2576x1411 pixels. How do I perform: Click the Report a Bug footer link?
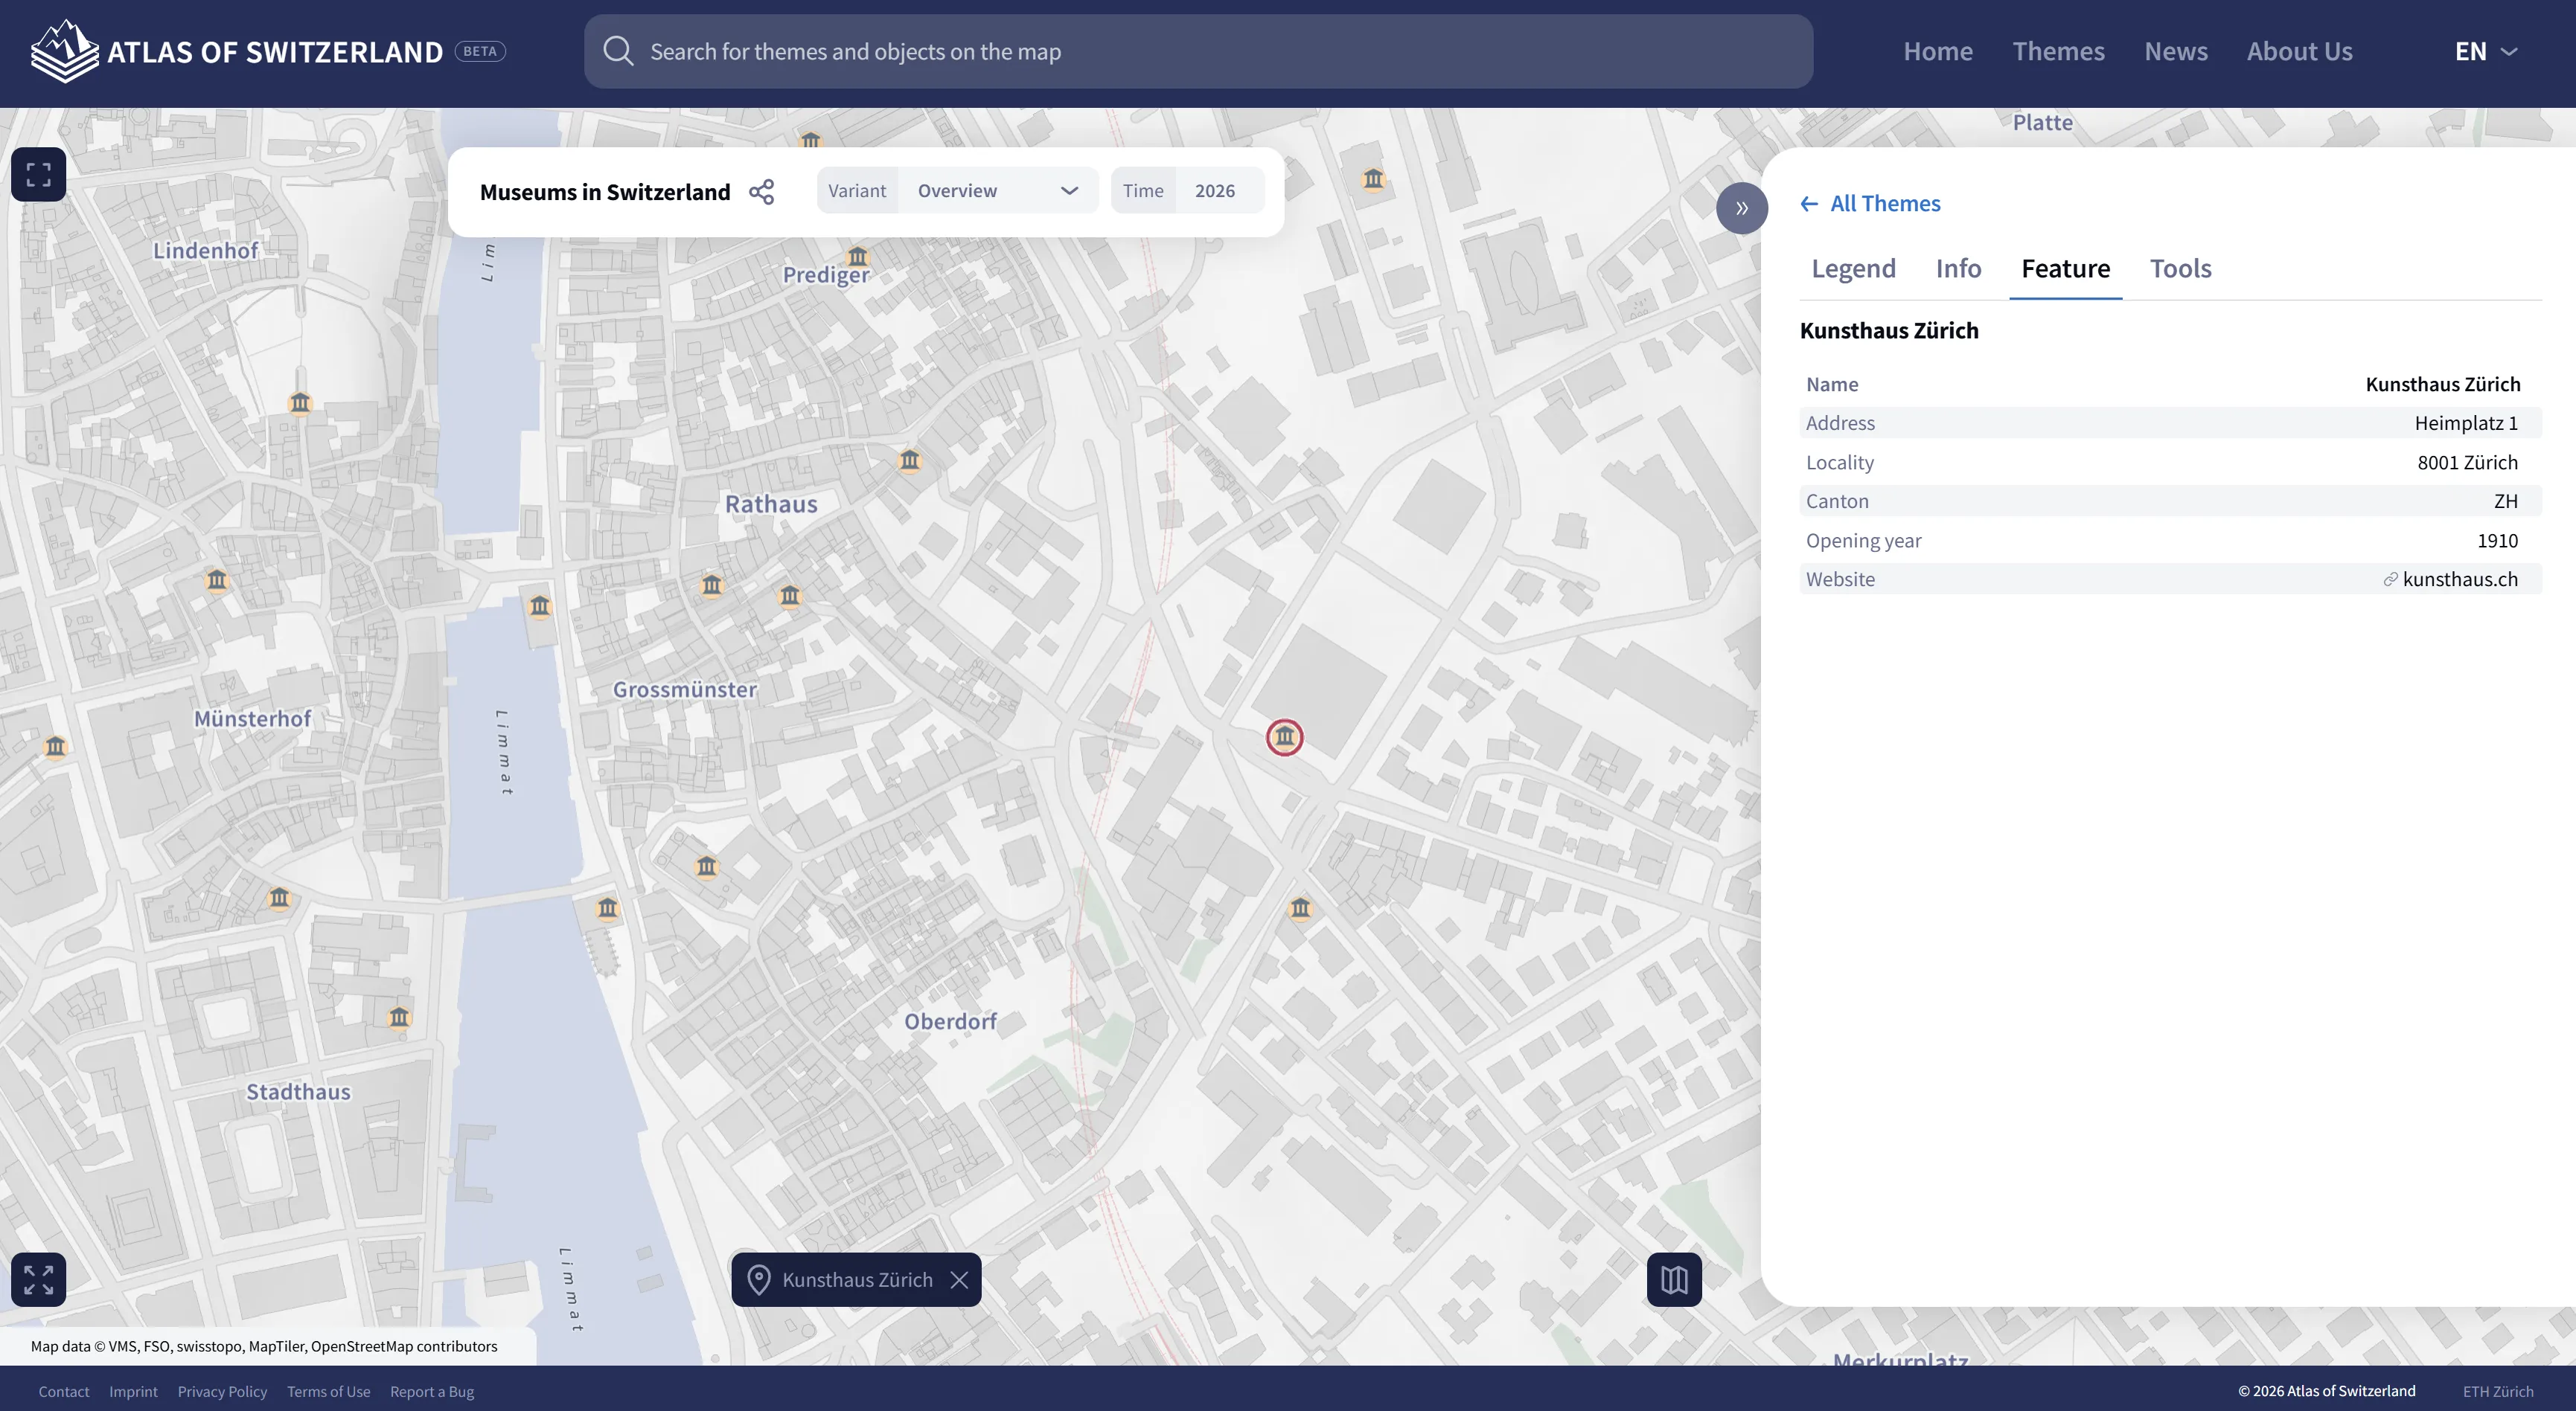click(x=432, y=1391)
